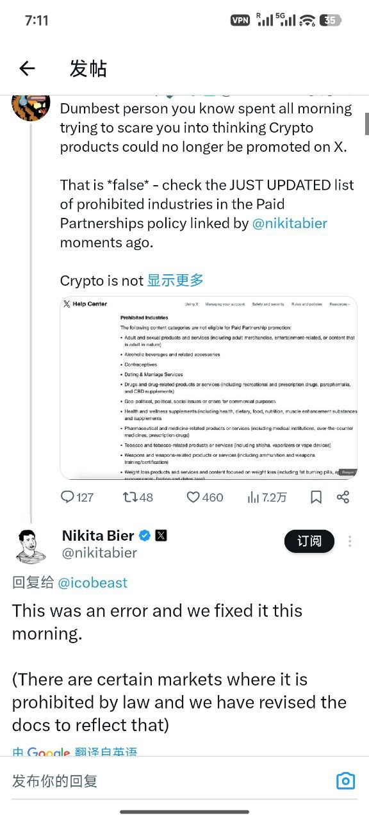Tap the bookmark icon on the tweet
Viewport: 369px width, 820px height.
tap(316, 497)
